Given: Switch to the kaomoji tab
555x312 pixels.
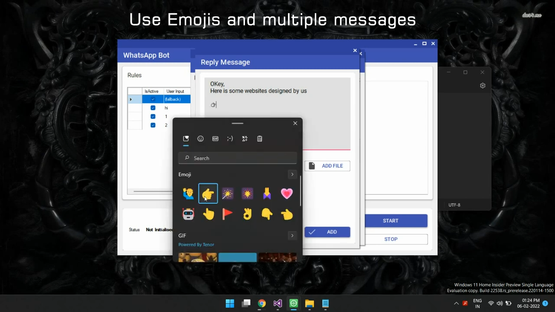Looking at the screenshot, I should 230,139.
